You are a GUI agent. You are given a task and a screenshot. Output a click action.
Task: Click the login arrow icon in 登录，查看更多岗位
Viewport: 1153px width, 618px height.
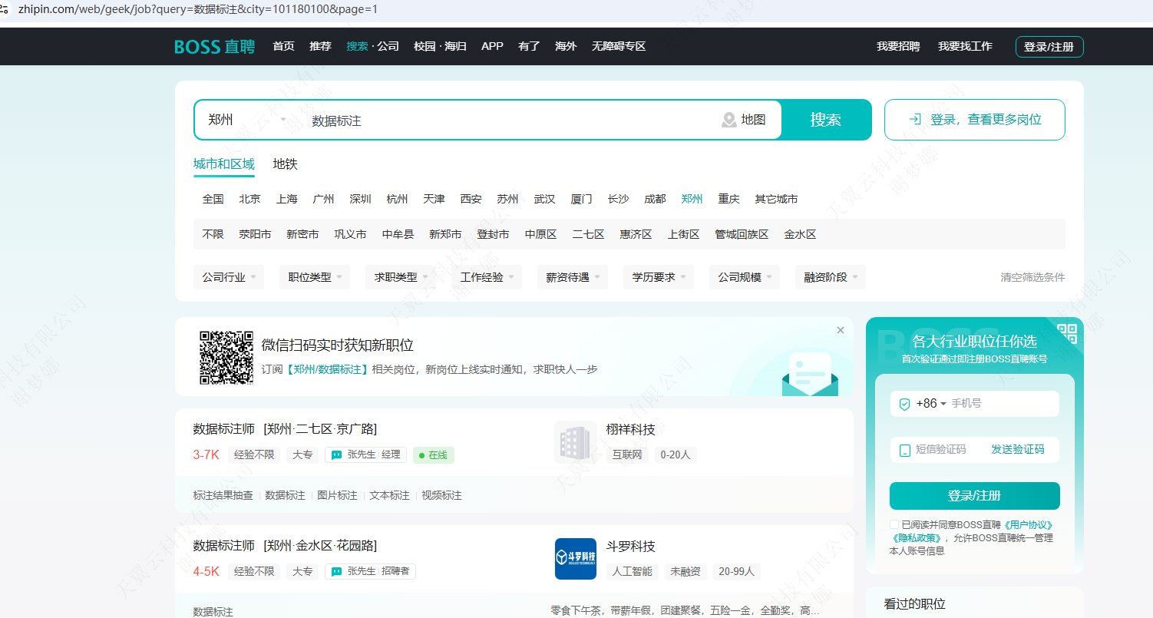point(914,119)
